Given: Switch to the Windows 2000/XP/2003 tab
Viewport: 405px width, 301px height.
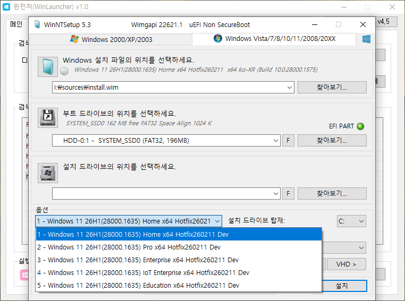Looking at the screenshot, I should (x=111, y=39).
